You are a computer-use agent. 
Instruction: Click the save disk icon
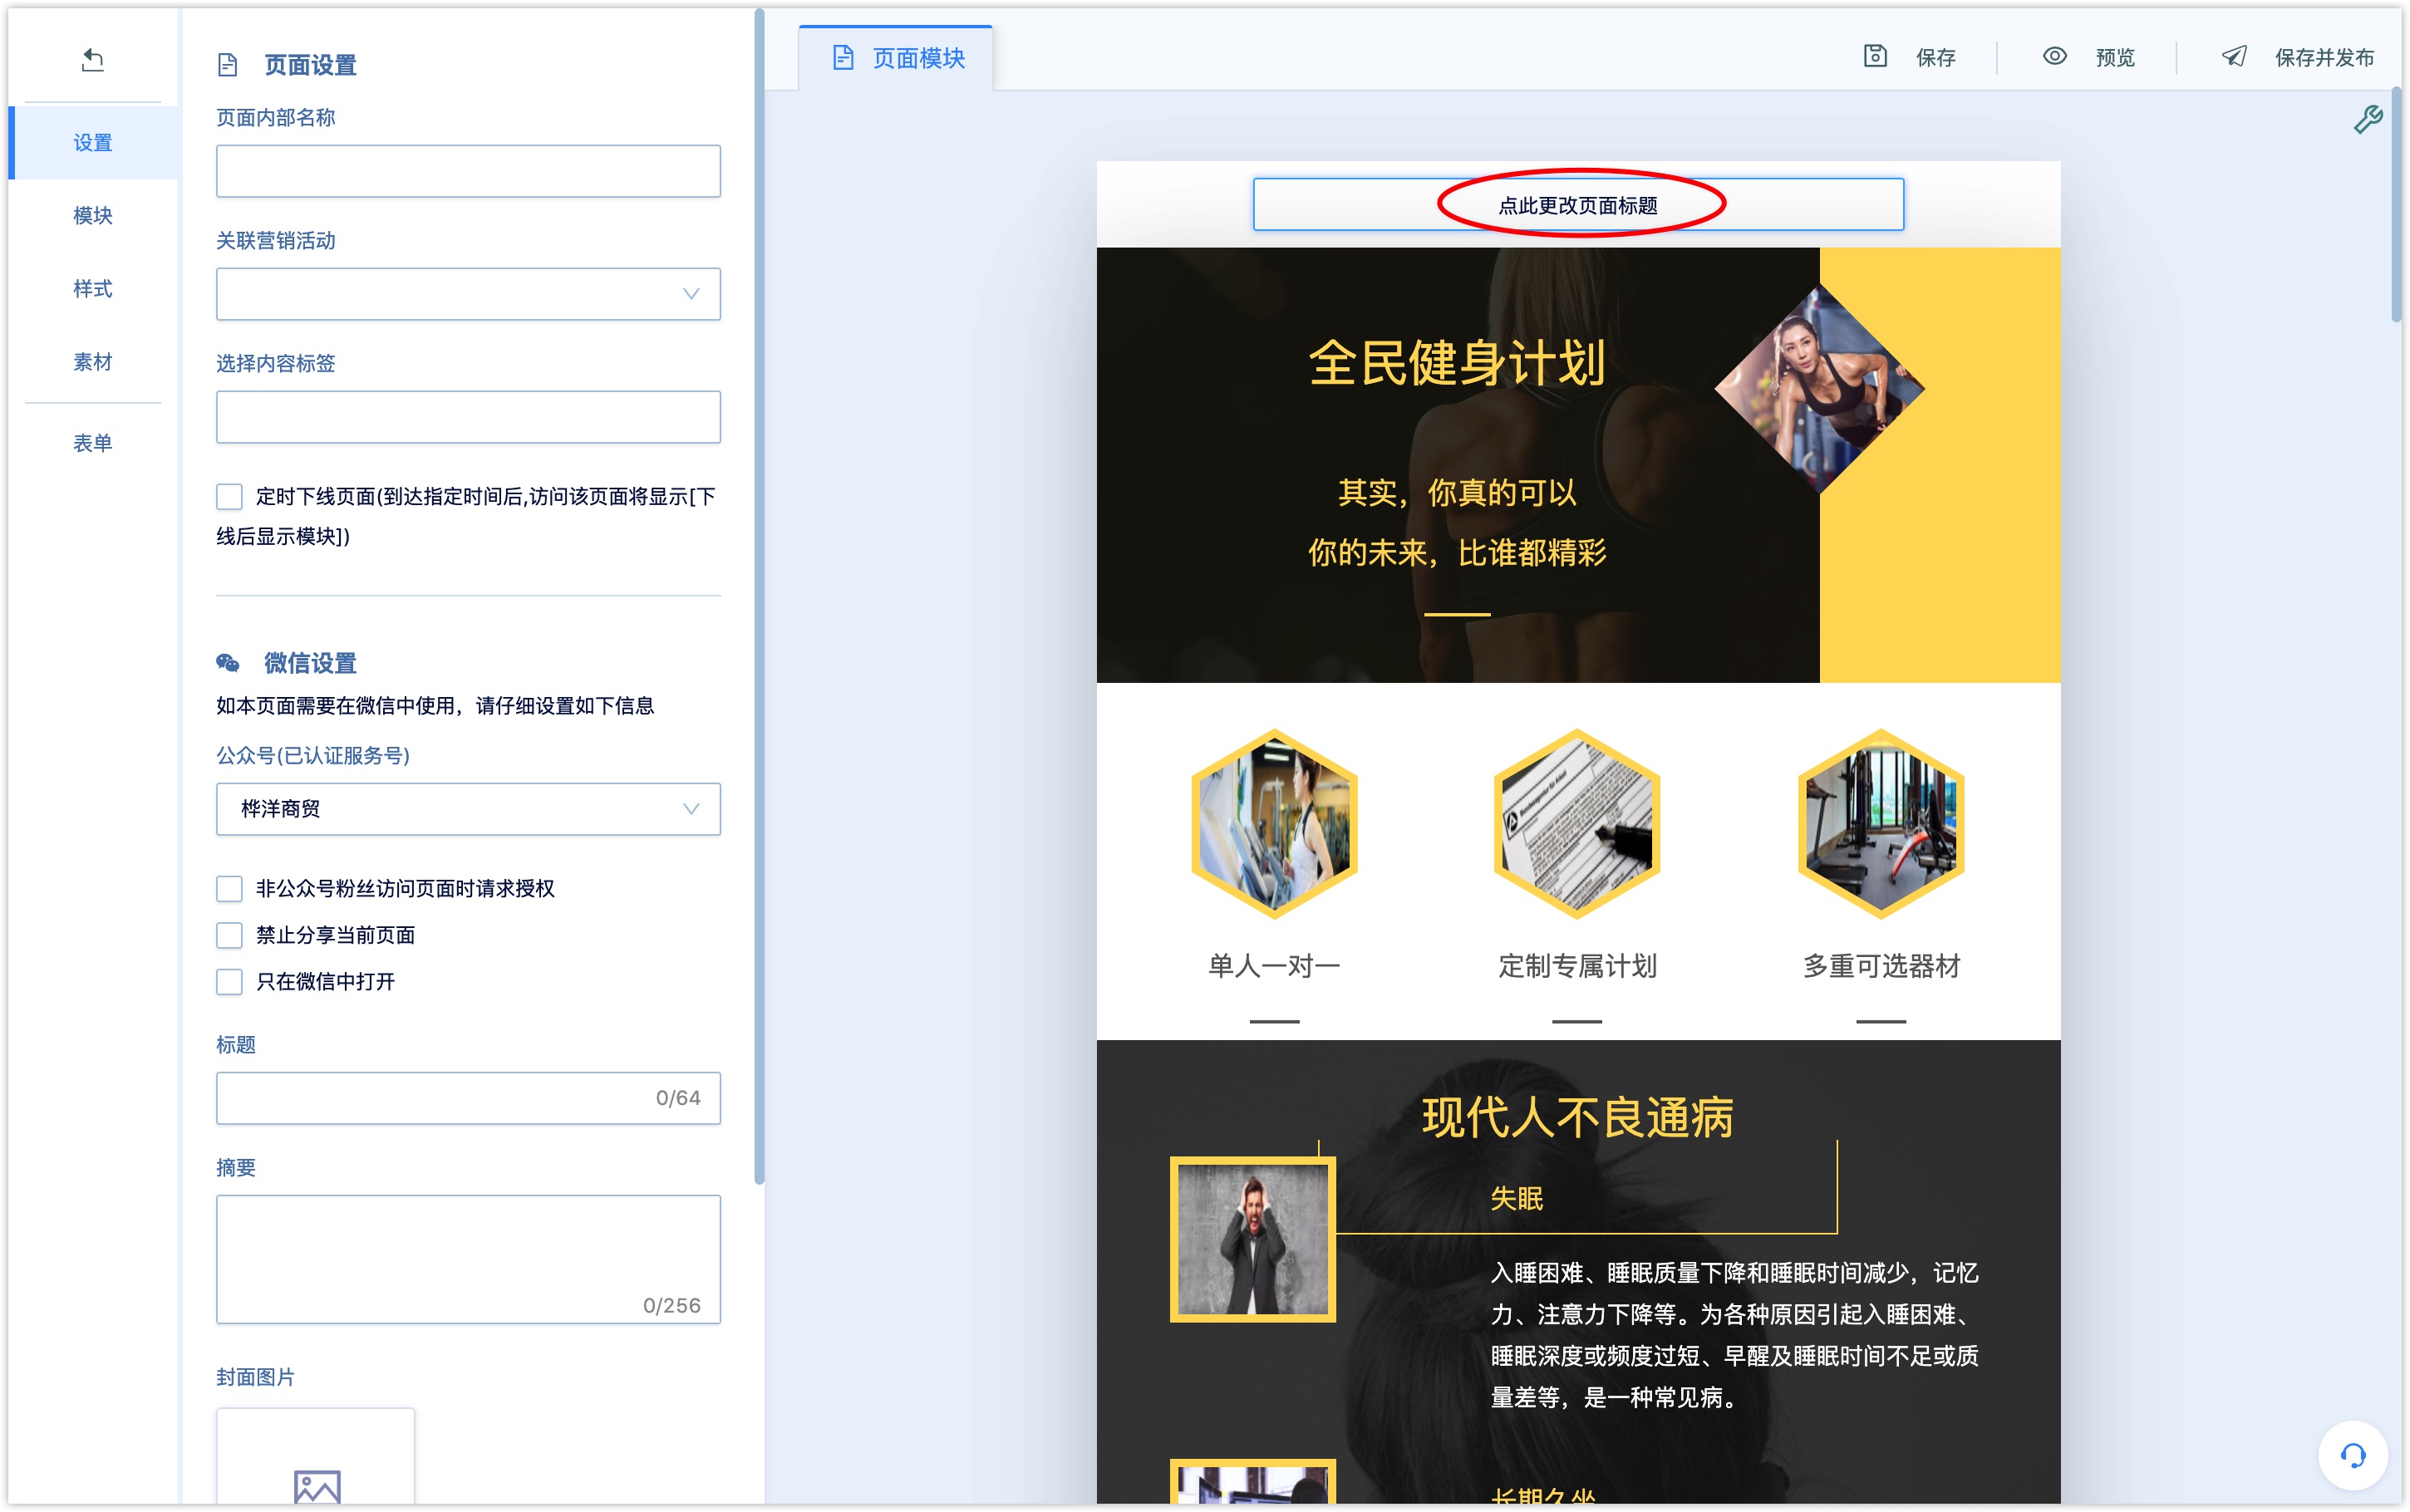[1875, 56]
